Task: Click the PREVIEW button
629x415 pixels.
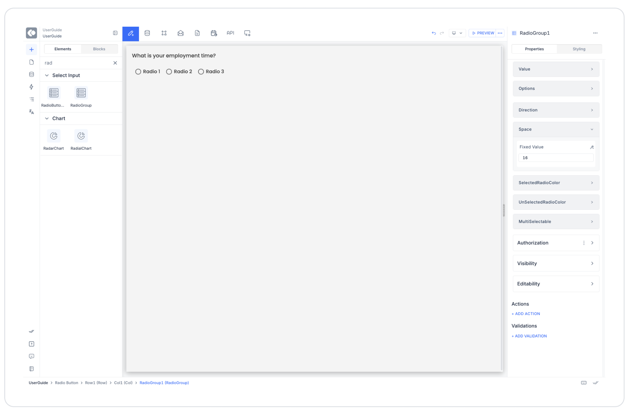Action: [483, 33]
